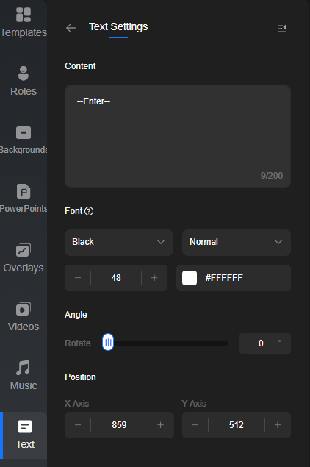Viewport: 310px width, 467px height.
Task: Open the PowerPoints sidebar panel
Action: (x=24, y=199)
